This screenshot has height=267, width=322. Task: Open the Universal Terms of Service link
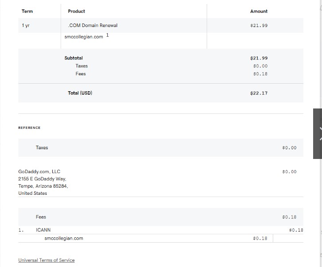(x=46, y=260)
